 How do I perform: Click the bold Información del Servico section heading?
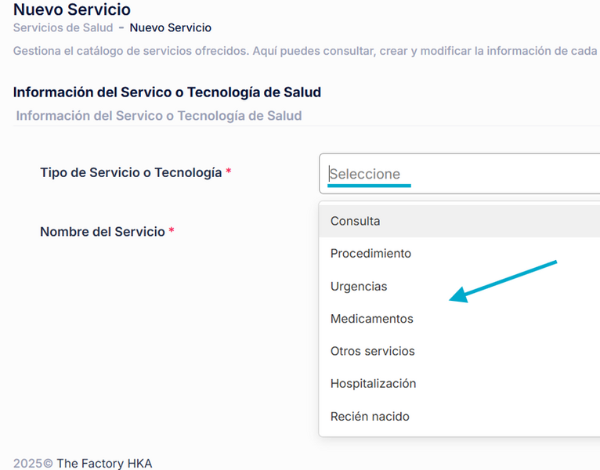(x=167, y=92)
